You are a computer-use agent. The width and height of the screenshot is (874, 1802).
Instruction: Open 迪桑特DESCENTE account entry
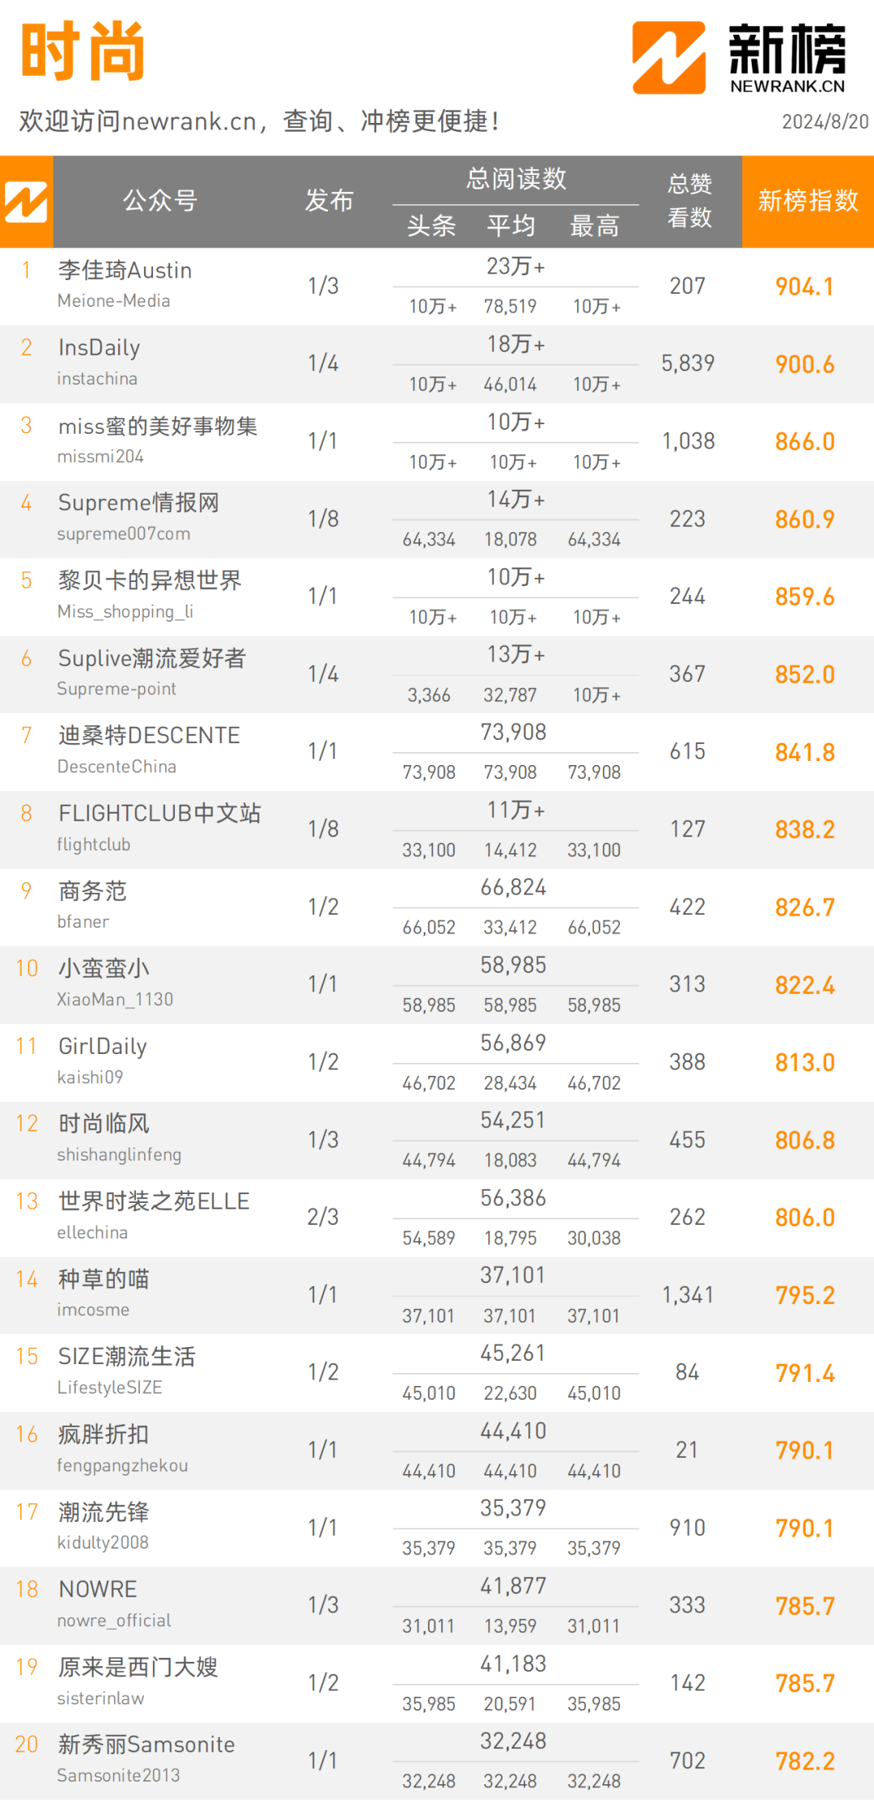click(x=149, y=736)
